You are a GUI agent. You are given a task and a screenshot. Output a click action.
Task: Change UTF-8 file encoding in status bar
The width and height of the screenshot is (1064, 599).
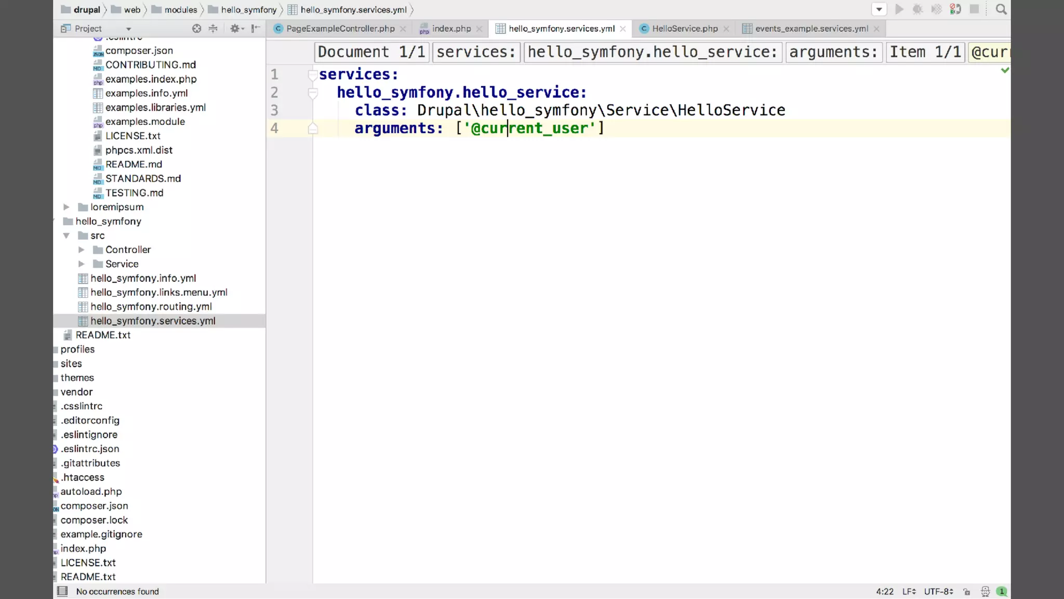(x=938, y=591)
